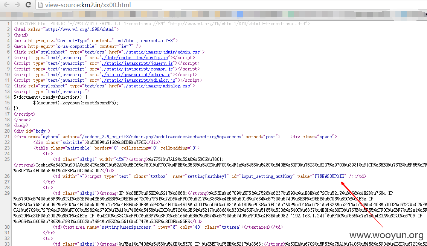This screenshot has height=246, width=427.
Task: Click the class value "txtarea"
Action: click(x=230, y=227)
